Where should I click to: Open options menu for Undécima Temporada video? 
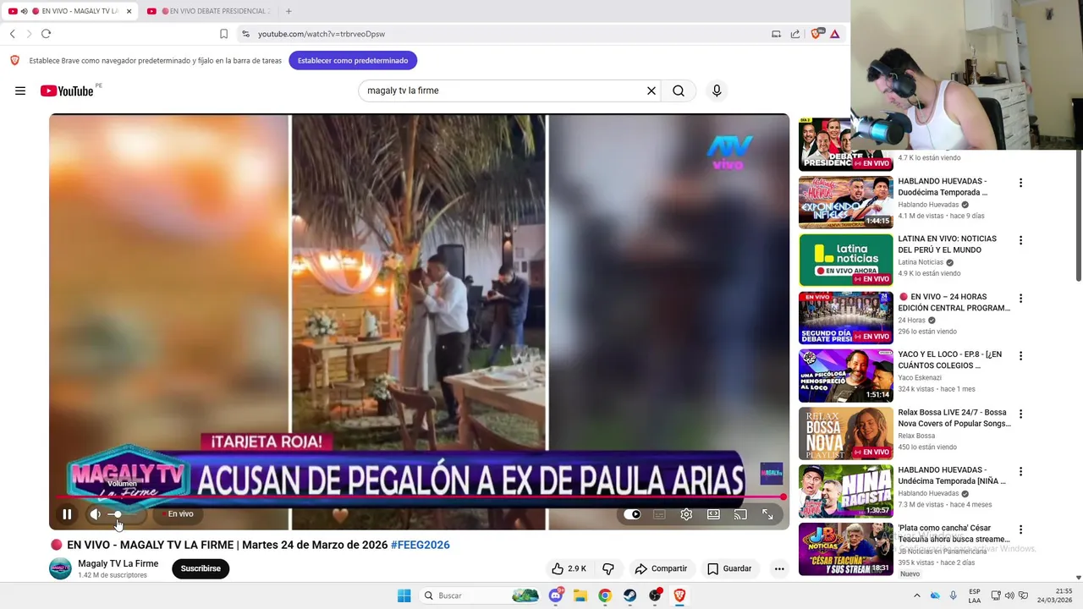[x=1020, y=471]
